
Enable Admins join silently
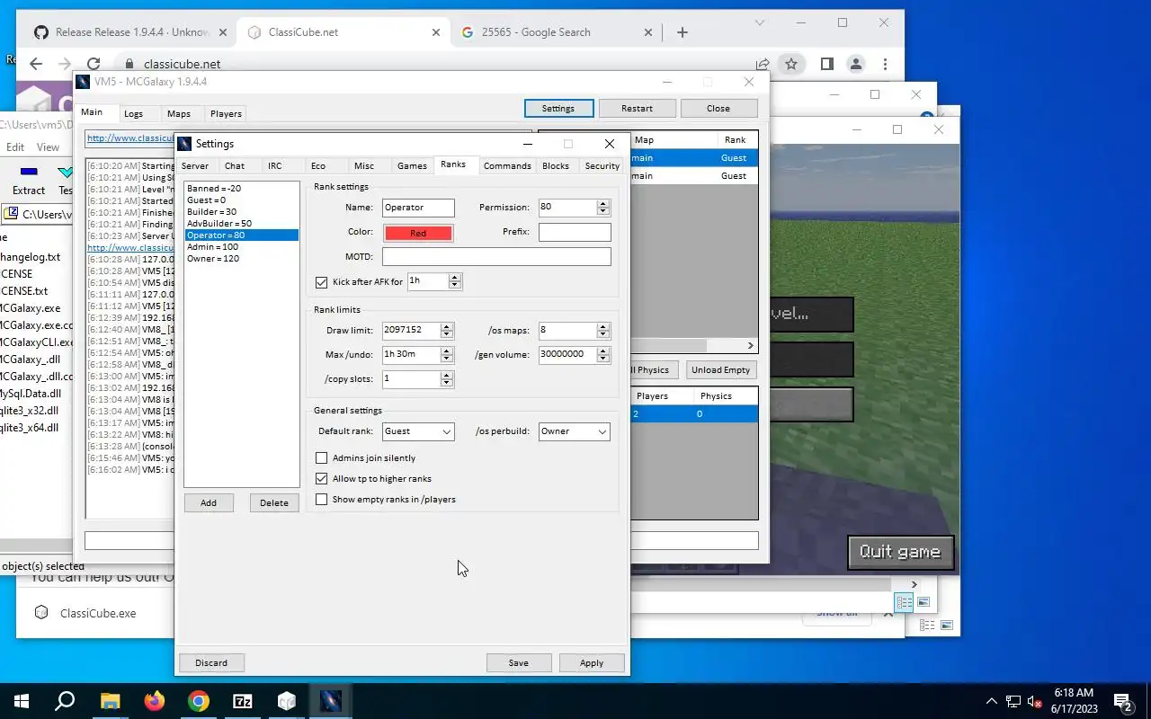click(321, 458)
